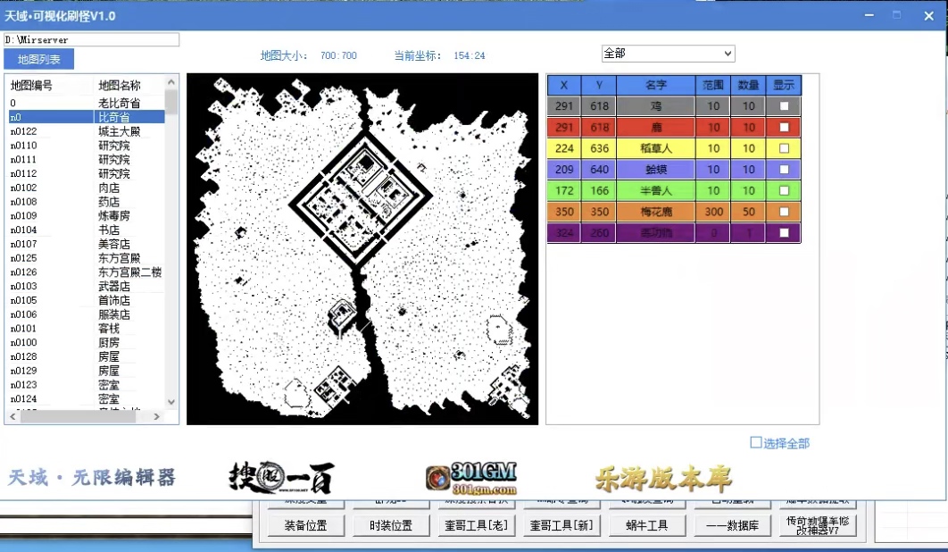948x552 pixels.
Task: Click the 地图列表 button
Action: point(39,60)
